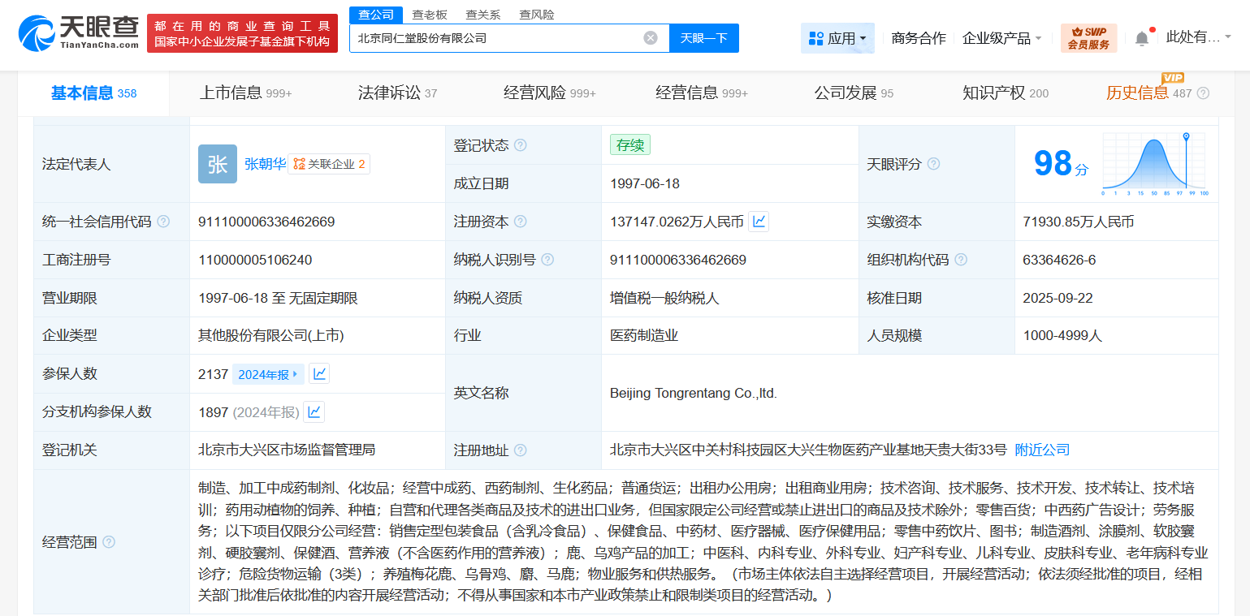Open the trend chart icon beside 注册资本
Image resolution: width=1250 pixels, height=616 pixels.
pyautogui.click(x=758, y=221)
